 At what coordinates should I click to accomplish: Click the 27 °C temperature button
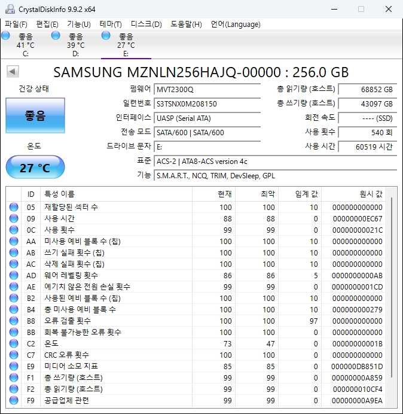coord(35,167)
